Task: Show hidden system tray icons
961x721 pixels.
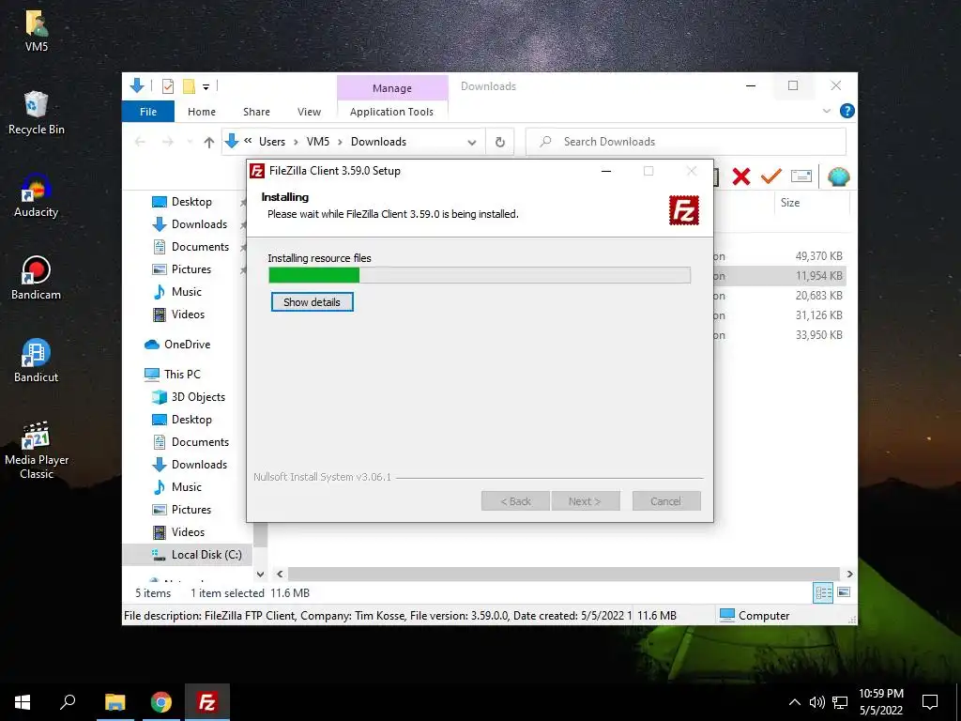Action: 794,702
